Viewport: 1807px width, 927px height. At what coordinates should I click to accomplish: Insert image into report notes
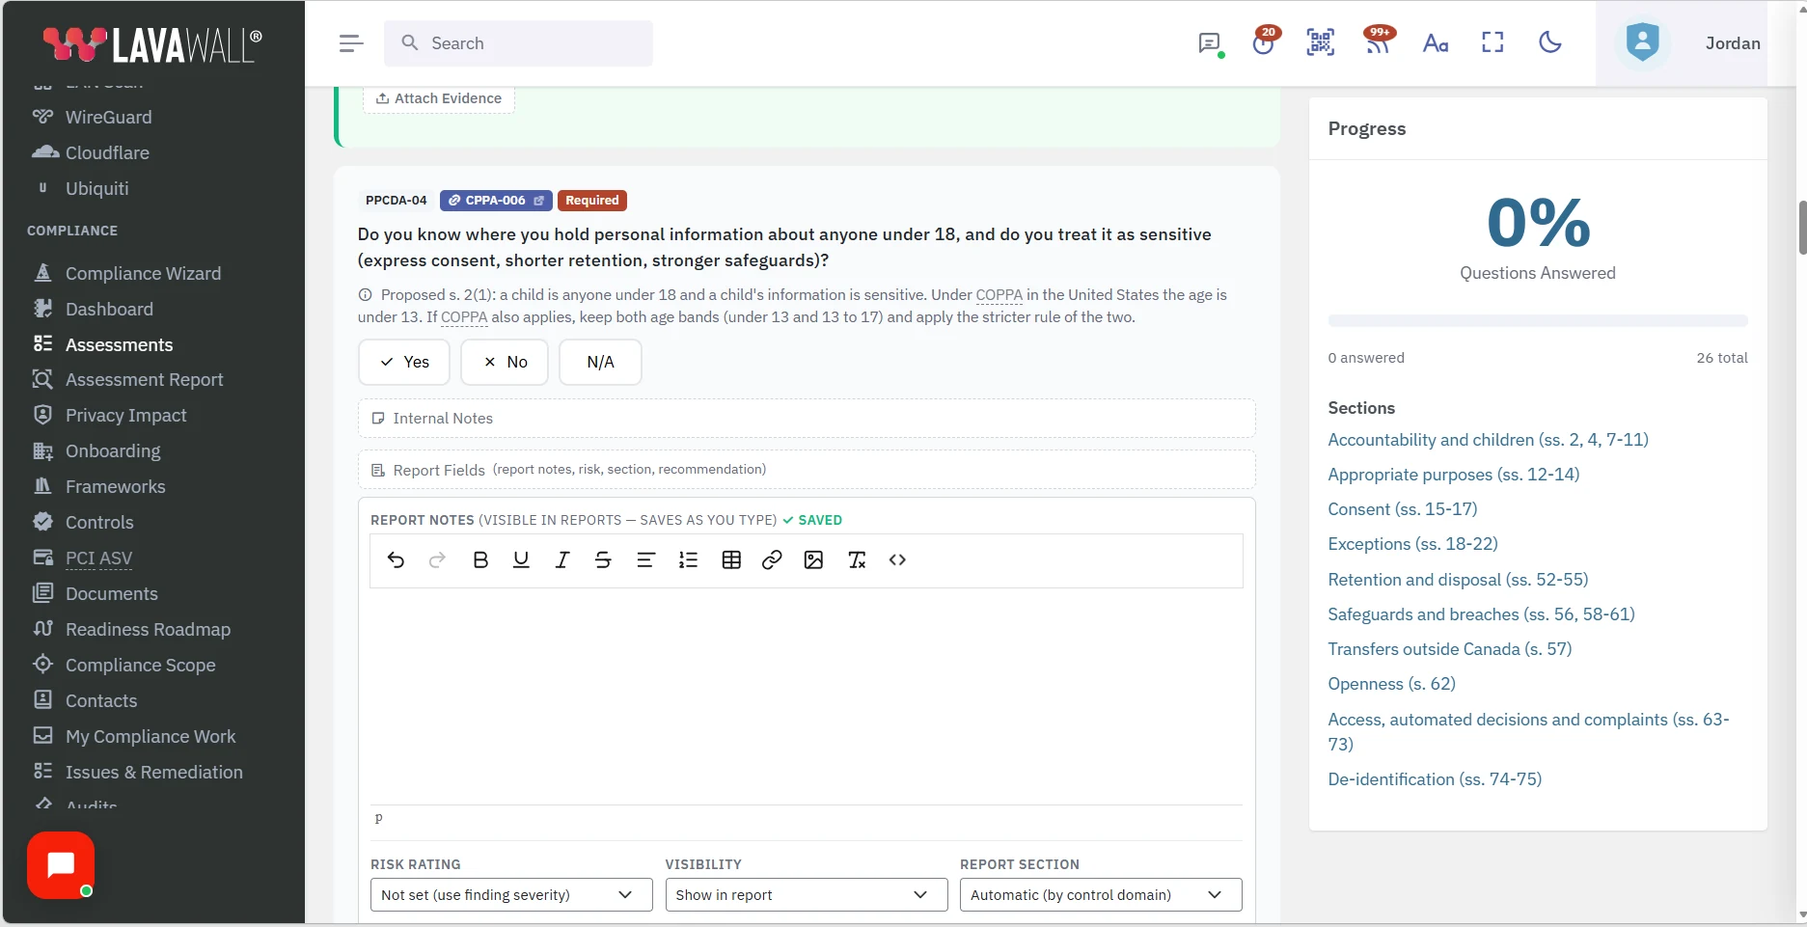(813, 560)
